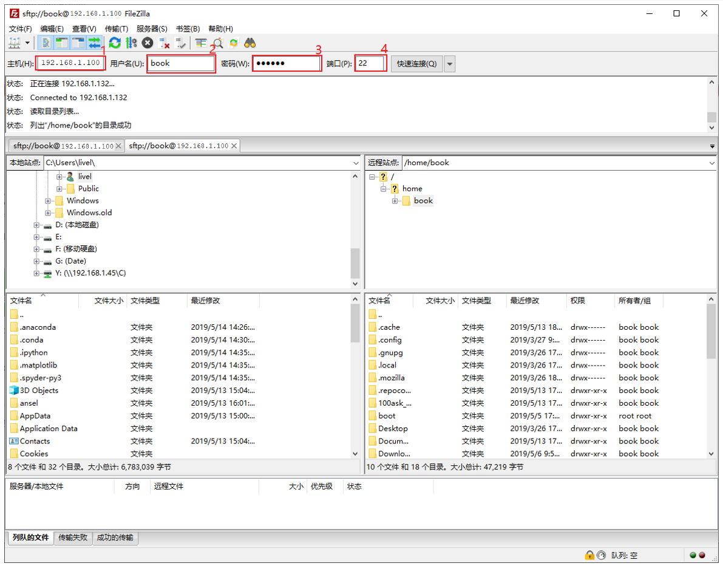The height and width of the screenshot is (566, 723).
Task: Toggle remote directory tree view
Action: (x=78, y=43)
